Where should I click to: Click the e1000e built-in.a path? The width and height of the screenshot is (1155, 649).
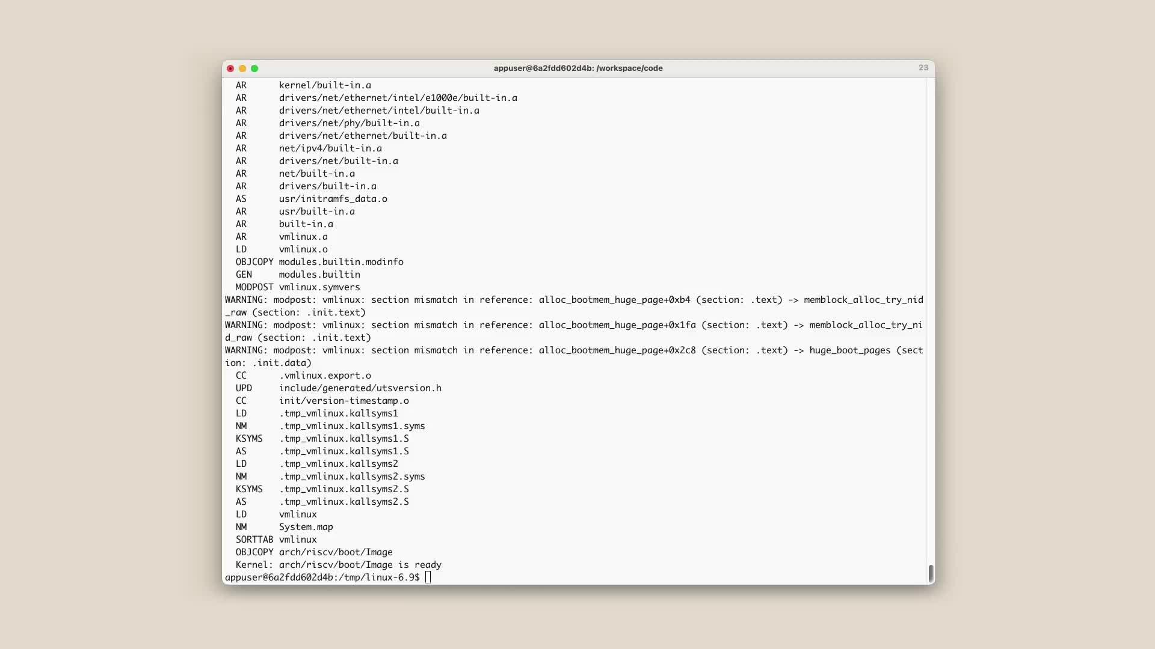(398, 98)
